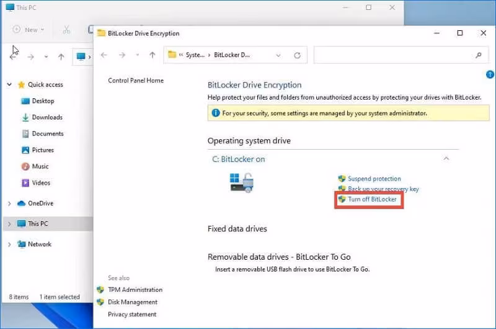Select Downloads in Quick access
The height and width of the screenshot is (329, 496).
(x=47, y=117)
